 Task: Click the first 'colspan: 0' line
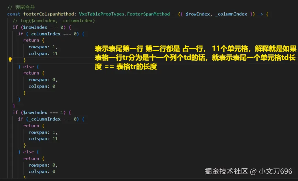click(42, 86)
